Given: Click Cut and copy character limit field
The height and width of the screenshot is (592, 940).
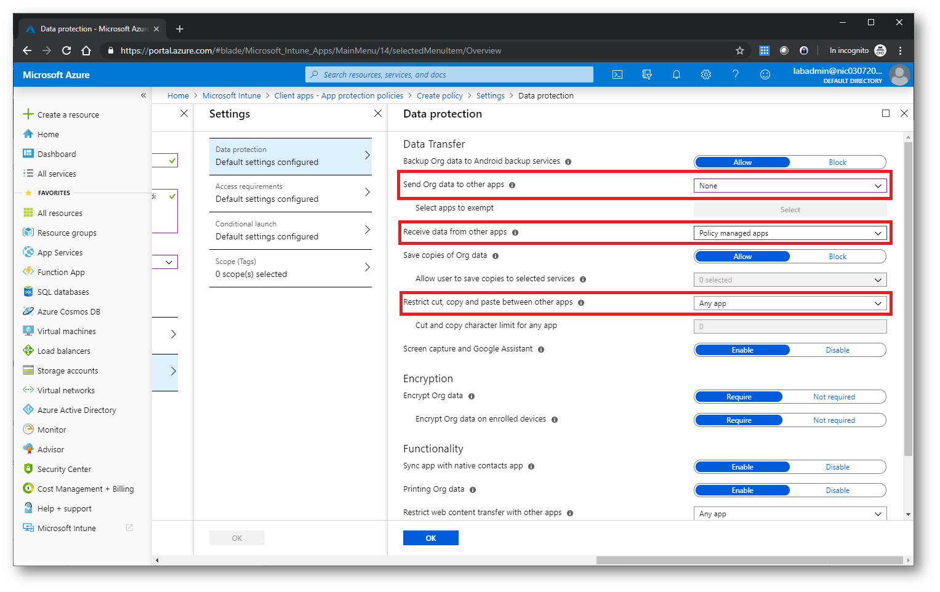Looking at the screenshot, I should pyautogui.click(x=790, y=327).
